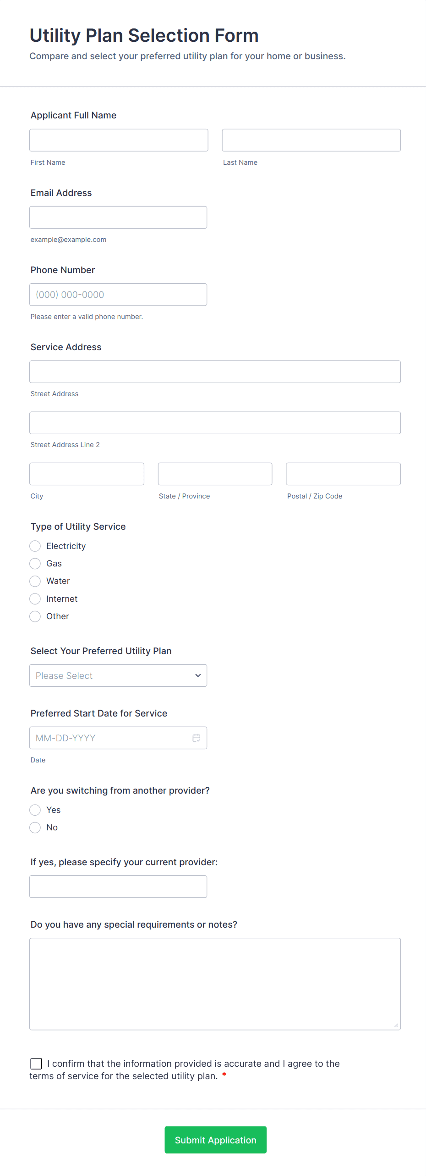The image size is (426, 1176).
Task: Expand the Preferred Utility Plan dropdown
Action: tap(118, 675)
